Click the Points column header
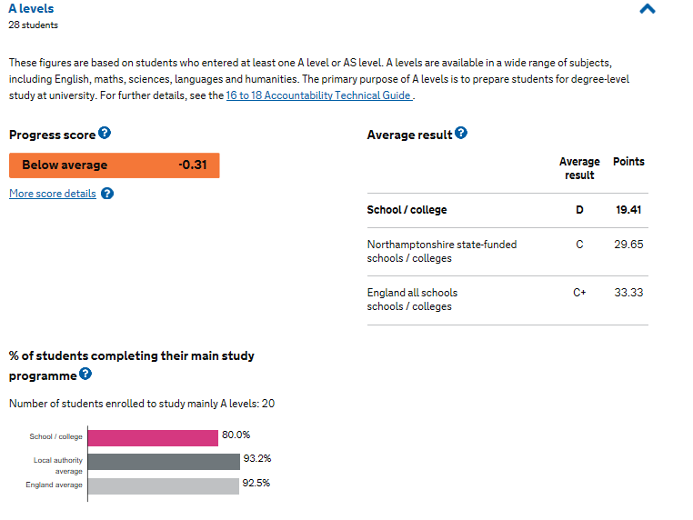693x520 pixels. coord(628,162)
